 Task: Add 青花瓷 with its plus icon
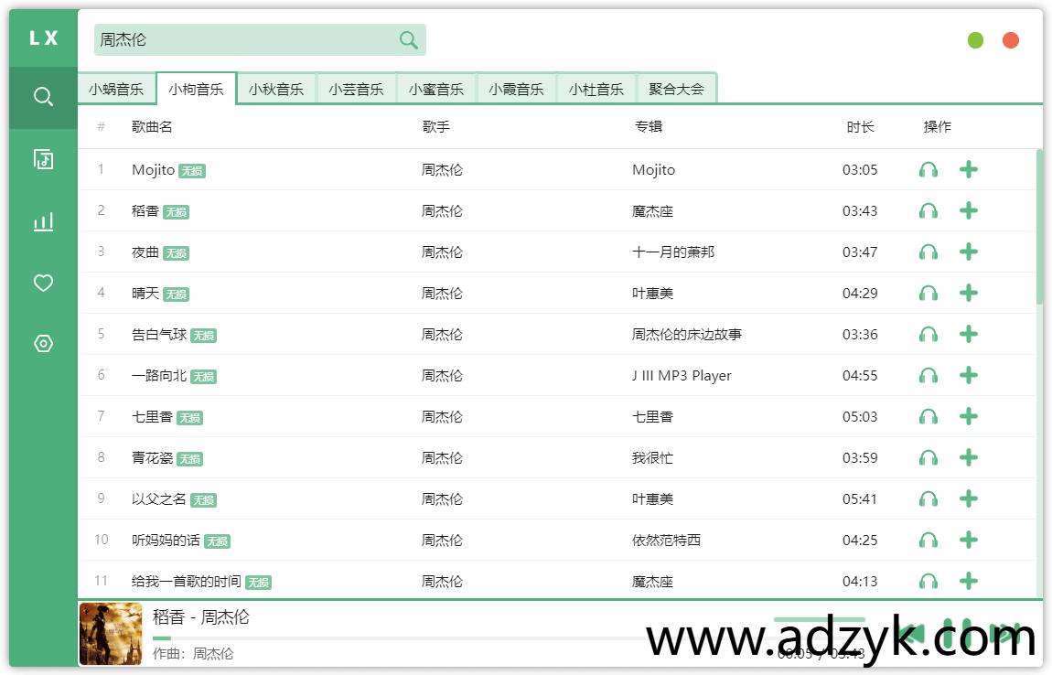tap(968, 457)
